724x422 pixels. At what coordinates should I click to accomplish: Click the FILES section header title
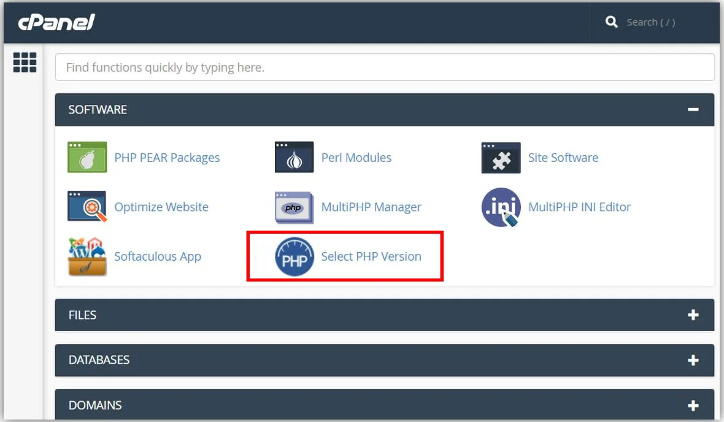click(x=82, y=315)
